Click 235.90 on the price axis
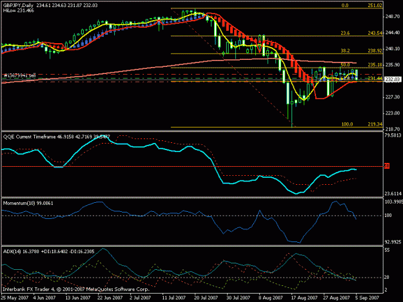The height and width of the screenshot is (302, 403). click(x=393, y=64)
